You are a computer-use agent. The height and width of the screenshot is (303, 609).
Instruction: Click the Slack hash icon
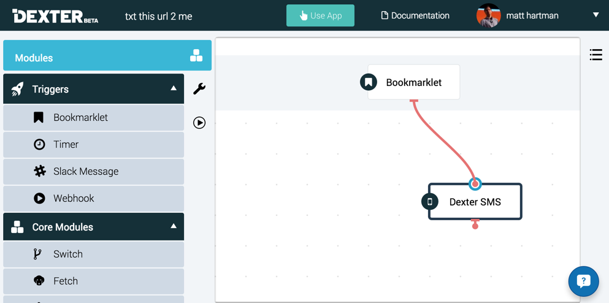[x=40, y=171]
